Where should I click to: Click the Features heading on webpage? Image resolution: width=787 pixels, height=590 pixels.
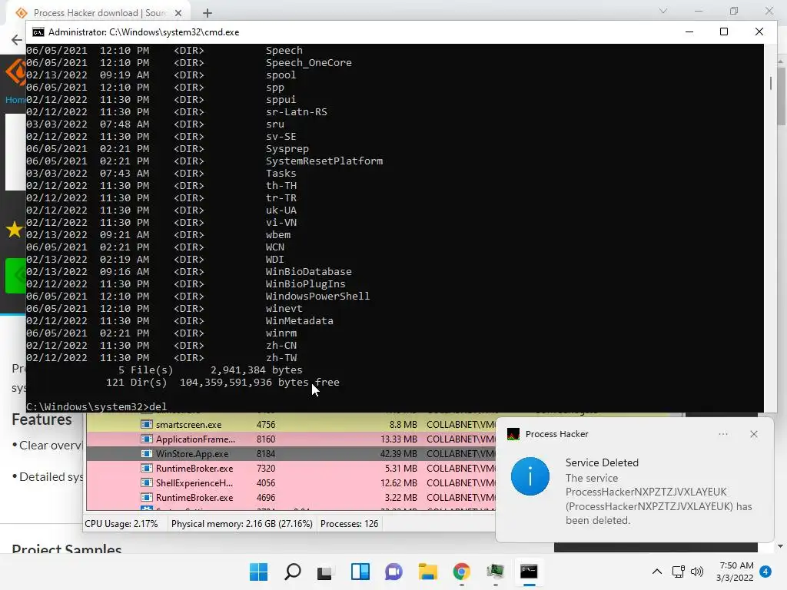pyautogui.click(x=42, y=419)
